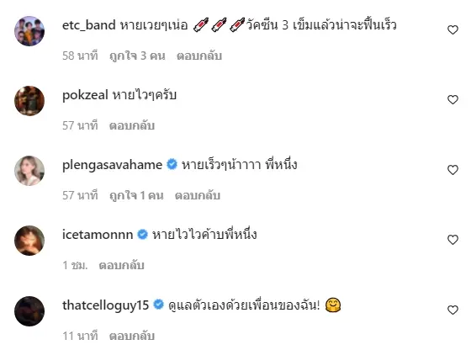Screen dimensions: 471x350
Task: Open pokzeal's avatar thumbnail
Action: 29,101
